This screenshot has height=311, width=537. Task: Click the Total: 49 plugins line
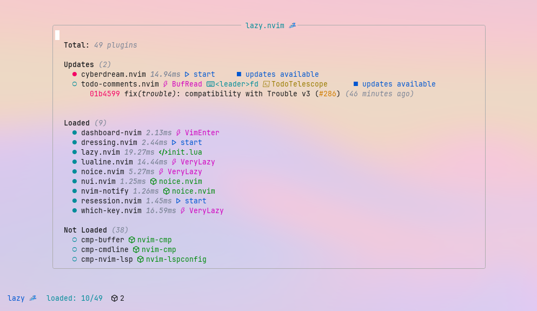(101, 45)
